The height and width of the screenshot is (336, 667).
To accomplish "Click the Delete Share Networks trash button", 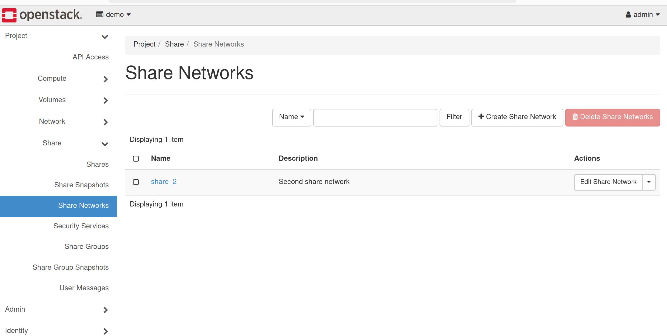I will 612,117.
